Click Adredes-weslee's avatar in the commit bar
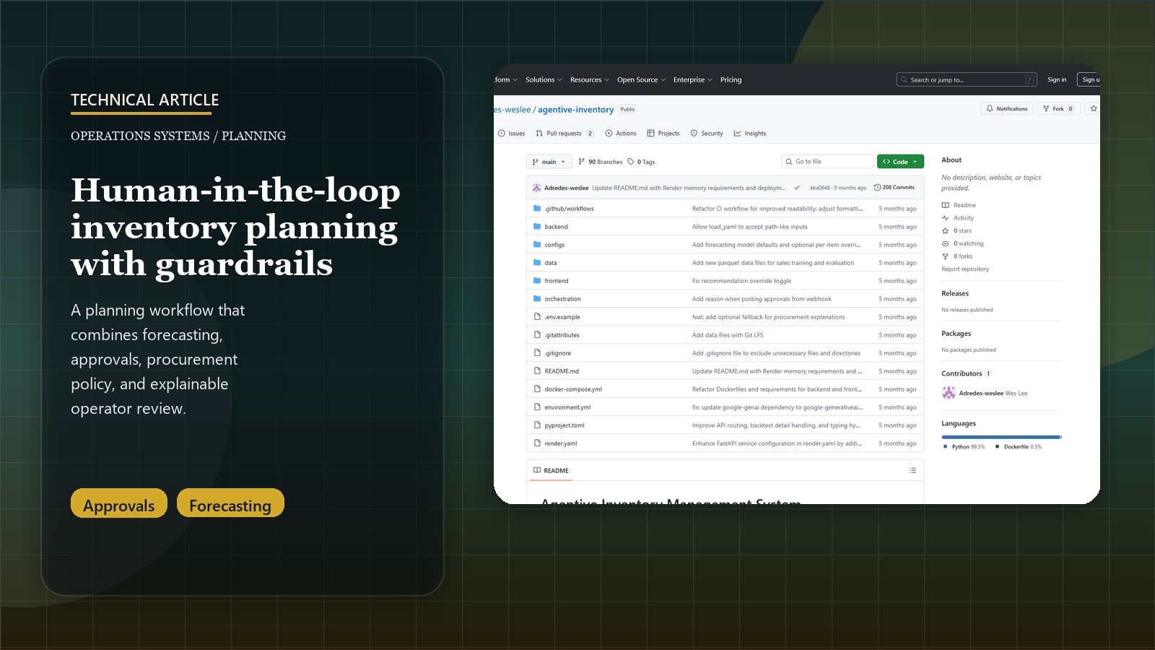1155x650 pixels. 537,187
